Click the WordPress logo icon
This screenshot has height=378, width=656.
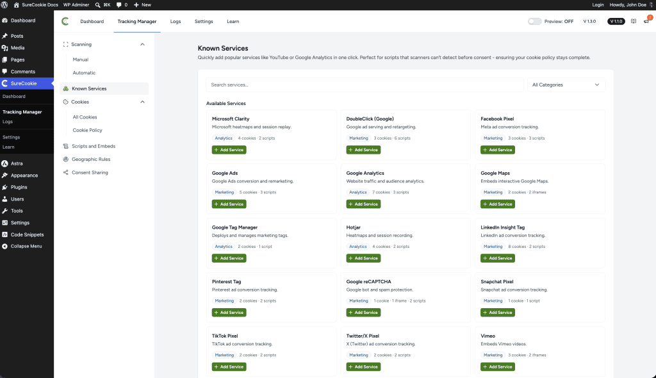click(x=4, y=5)
